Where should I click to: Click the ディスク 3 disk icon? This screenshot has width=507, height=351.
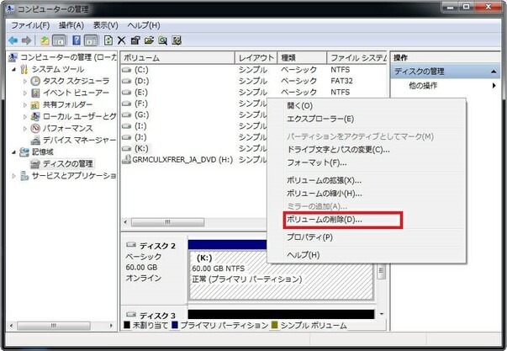click(131, 315)
